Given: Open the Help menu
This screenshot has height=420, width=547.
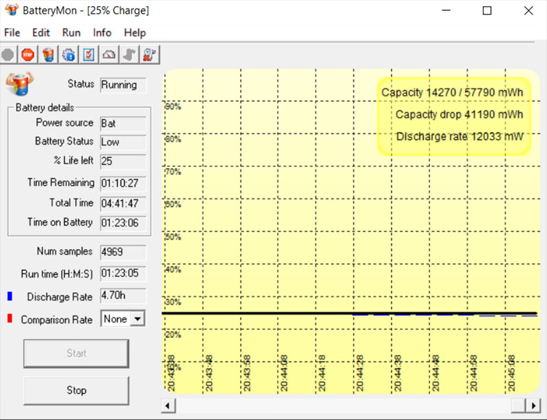Looking at the screenshot, I should 135,32.
